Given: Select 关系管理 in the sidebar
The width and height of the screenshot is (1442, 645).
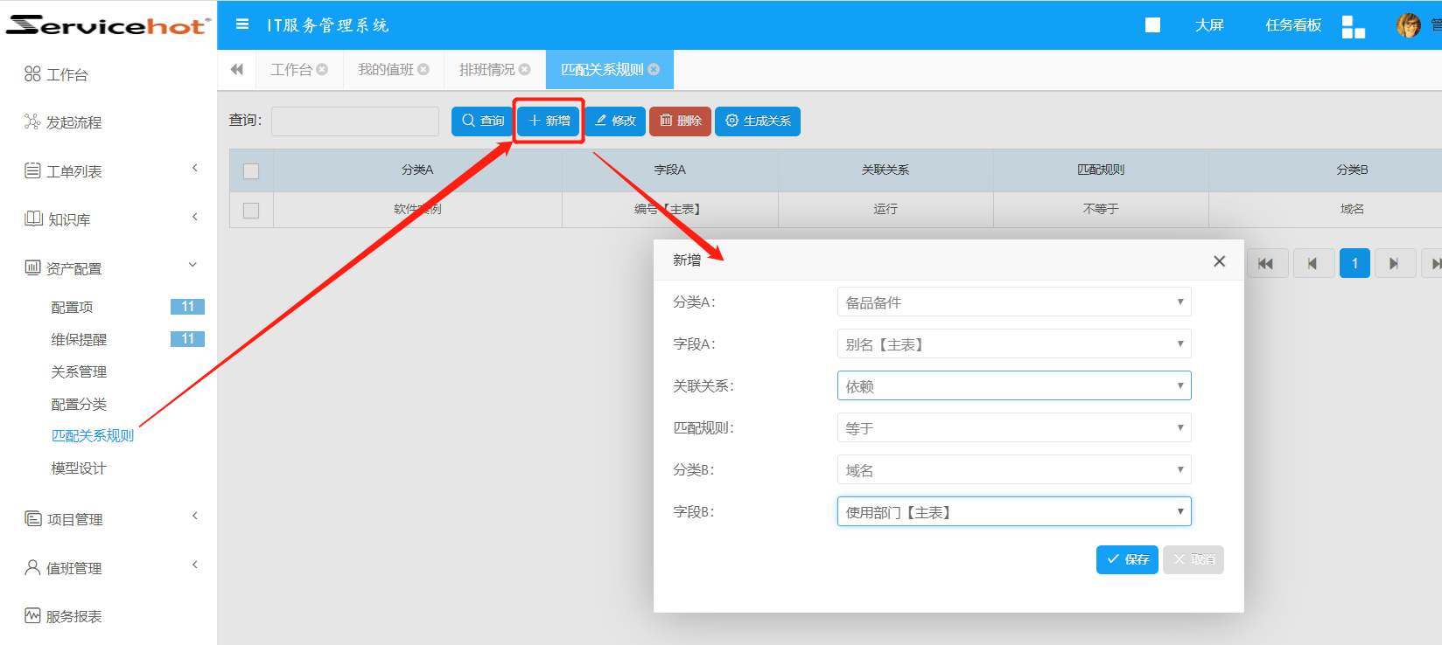Looking at the screenshot, I should pyautogui.click(x=79, y=372).
